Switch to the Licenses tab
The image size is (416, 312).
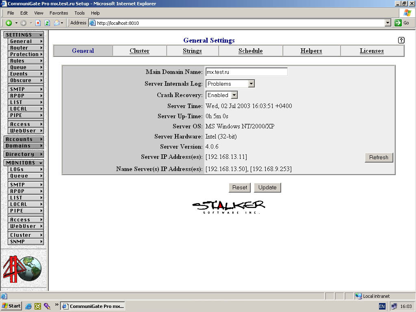click(372, 51)
